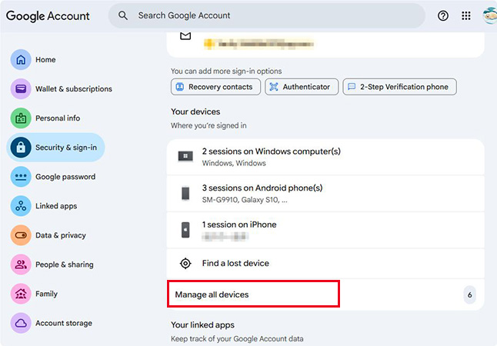Click the Wallet & subscriptions card icon

pyautogui.click(x=21, y=88)
